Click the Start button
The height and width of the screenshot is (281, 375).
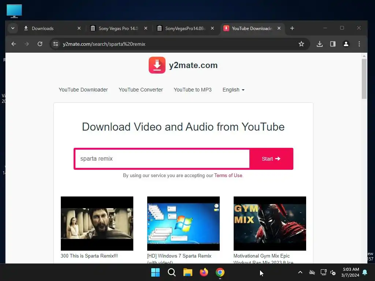[x=271, y=159]
